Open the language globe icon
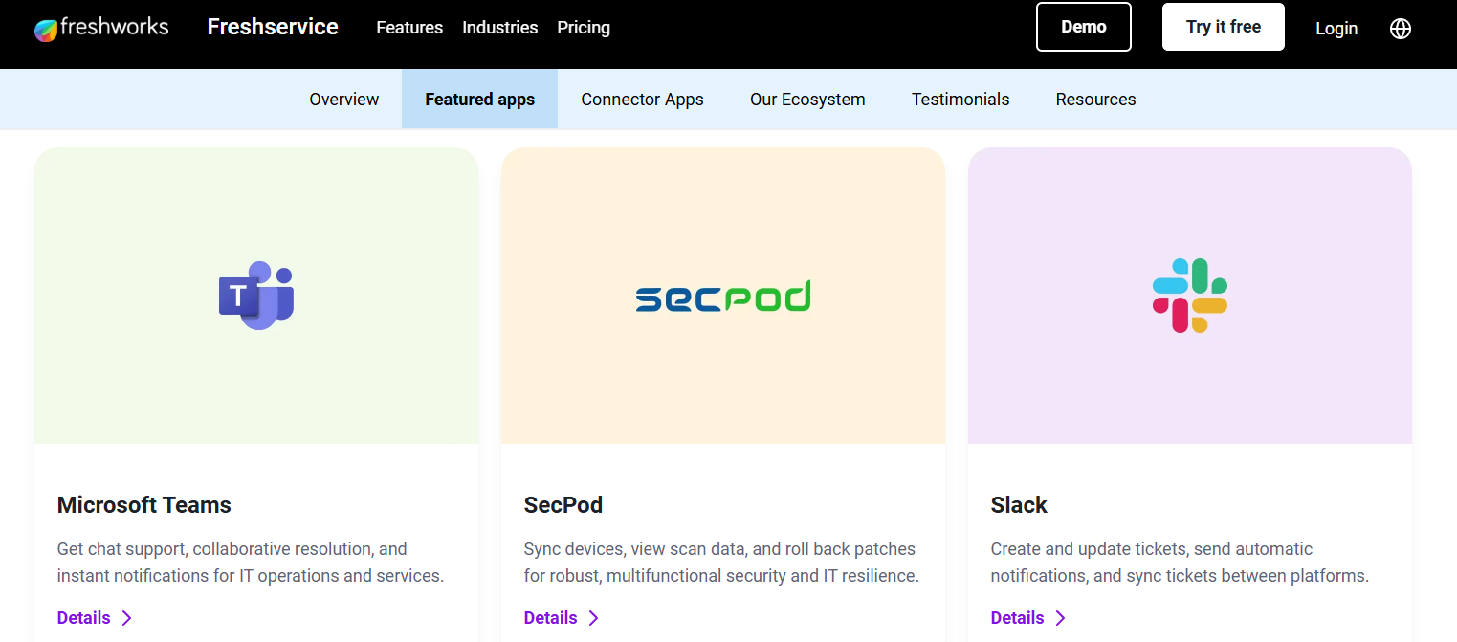 1401,29
